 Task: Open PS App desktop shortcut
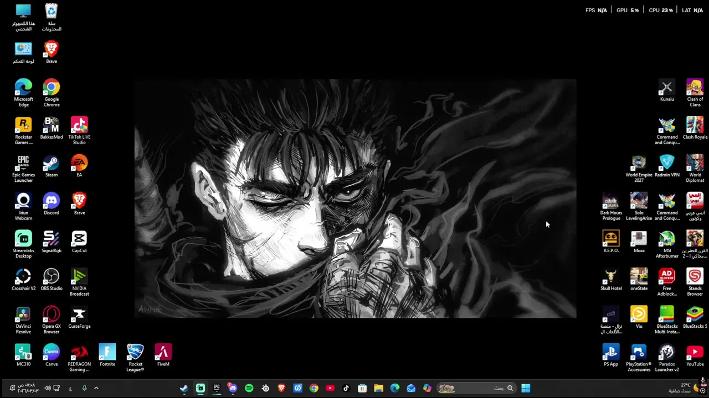(x=611, y=355)
